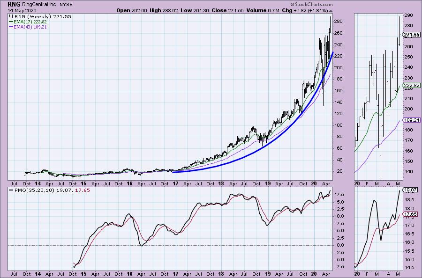
Task: Select the 'Open 262.00' header value
Action: pyautogui.click(x=132, y=10)
